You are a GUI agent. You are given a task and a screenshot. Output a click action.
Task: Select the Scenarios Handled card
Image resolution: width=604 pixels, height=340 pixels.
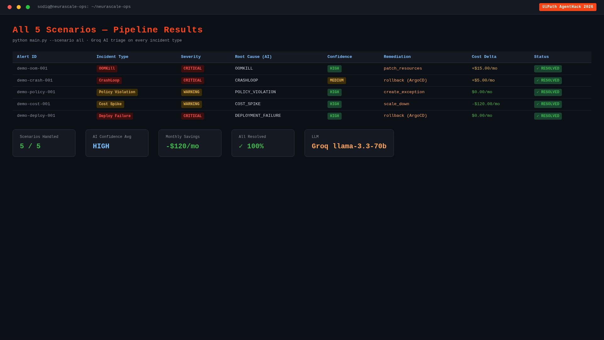click(x=44, y=143)
